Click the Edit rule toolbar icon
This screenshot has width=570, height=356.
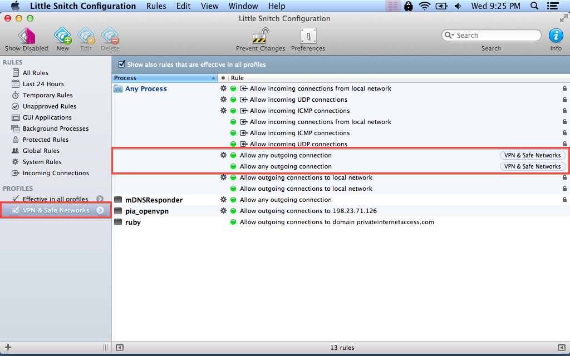coord(86,36)
